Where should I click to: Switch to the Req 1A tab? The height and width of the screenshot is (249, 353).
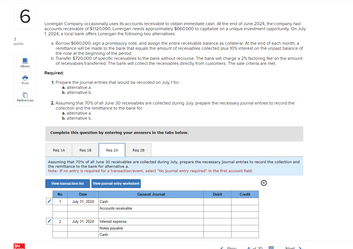coord(59,150)
